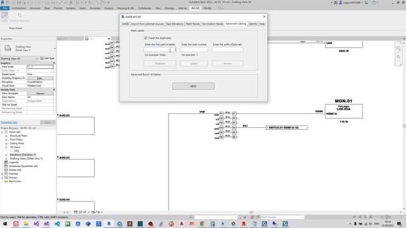406x228 pixels.
Task: Open Visual Studio Code from taskbar
Action: 57,224
